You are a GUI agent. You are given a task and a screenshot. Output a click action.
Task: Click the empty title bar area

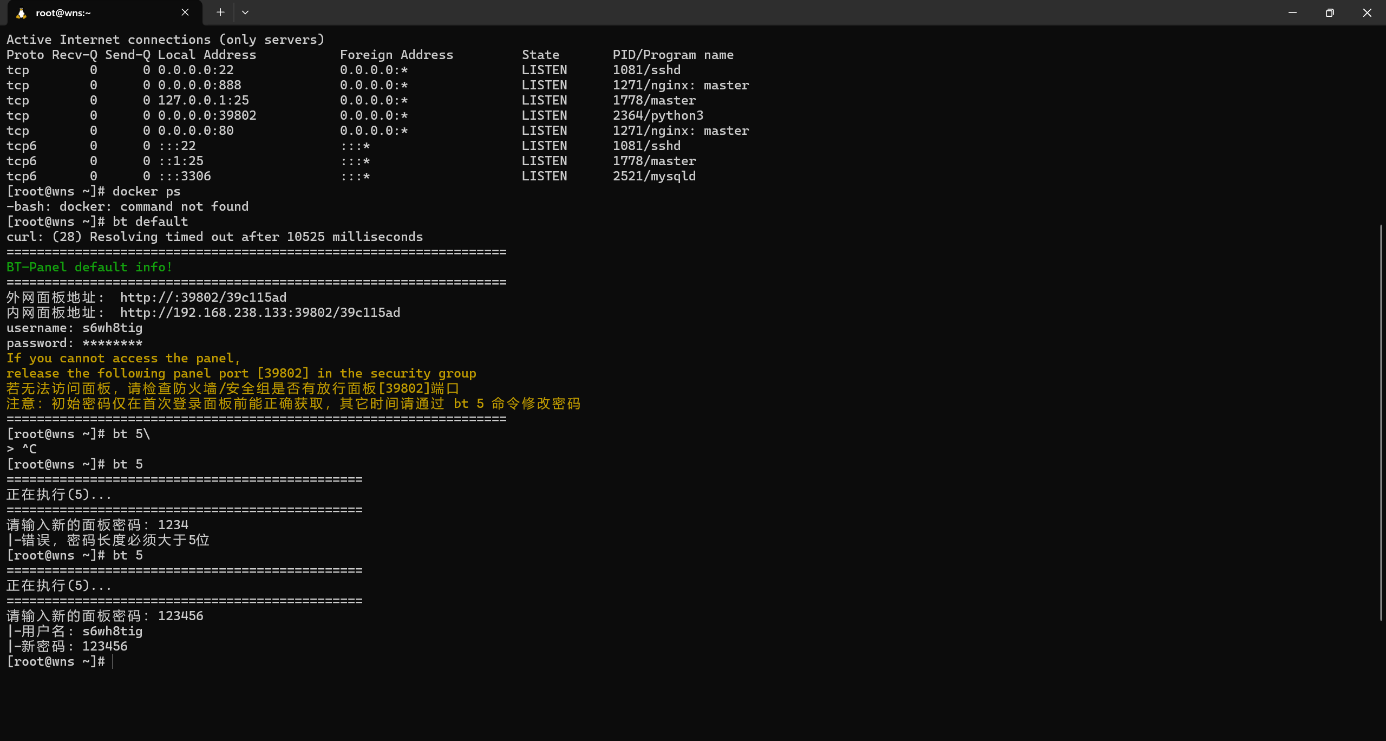[758, 12]
